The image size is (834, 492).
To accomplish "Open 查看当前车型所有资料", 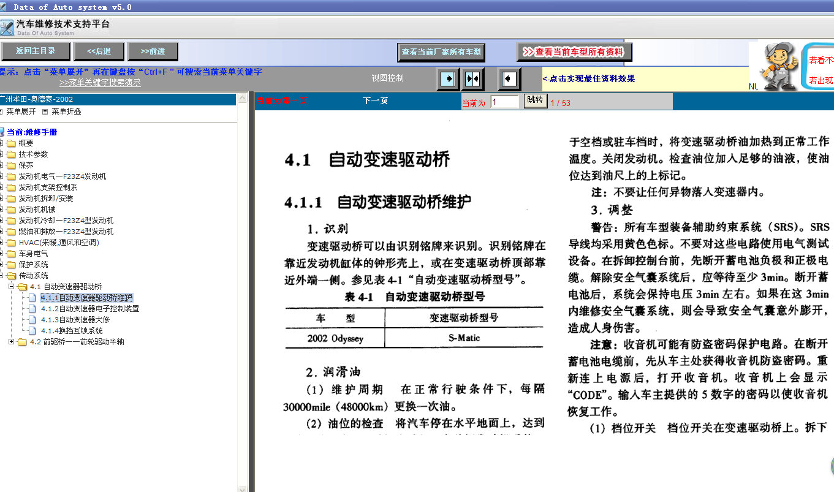I will (575, 52).
